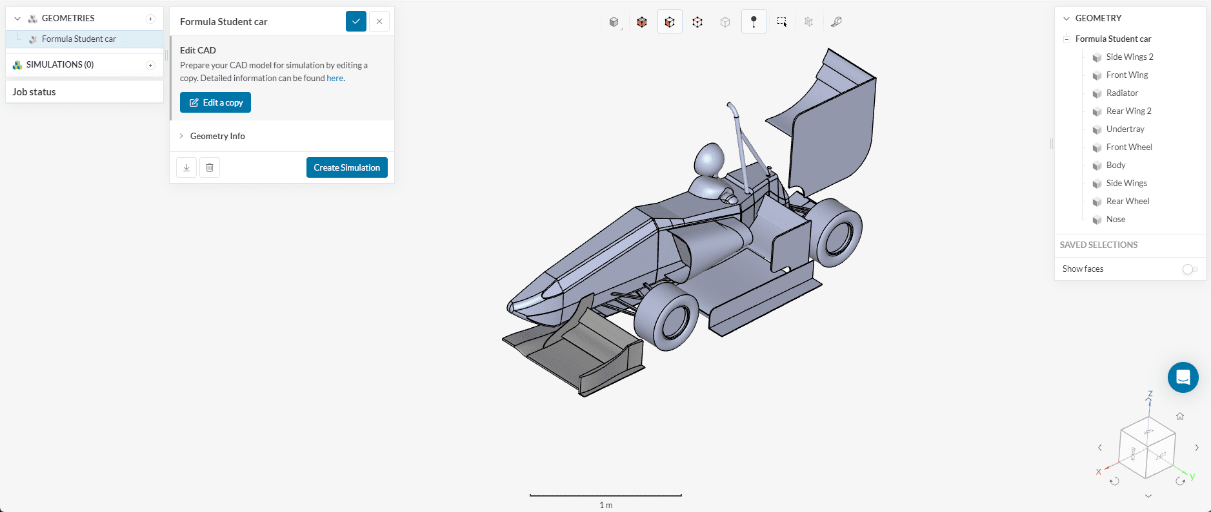Open the render mode cube dropdown
The height and width of the screenshot is (512, 1211).
(614, 22)
